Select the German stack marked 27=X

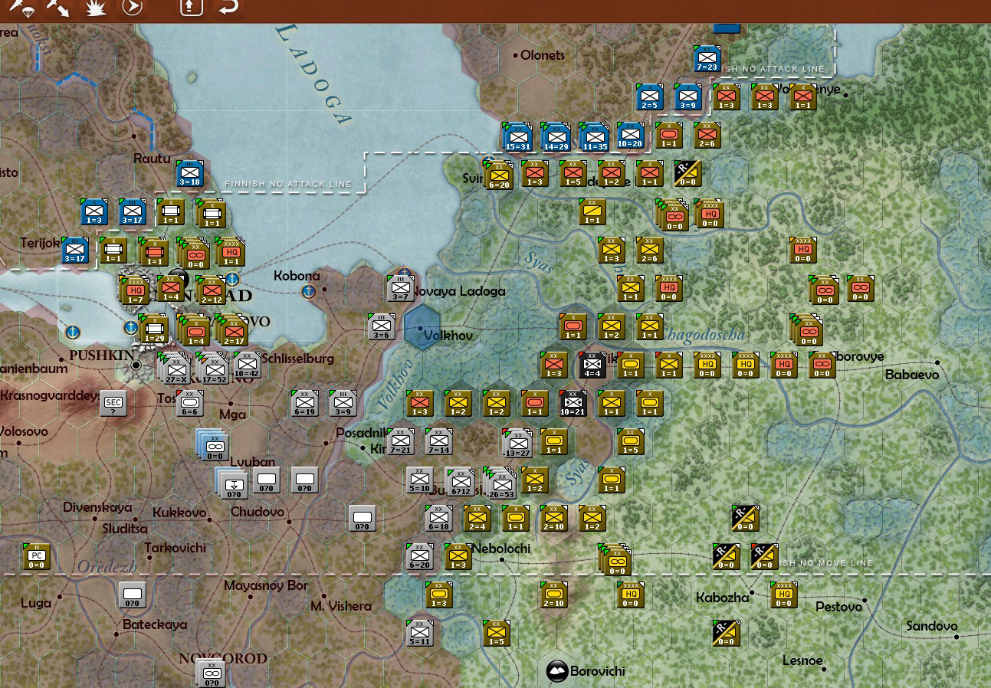tap(176, 369)
